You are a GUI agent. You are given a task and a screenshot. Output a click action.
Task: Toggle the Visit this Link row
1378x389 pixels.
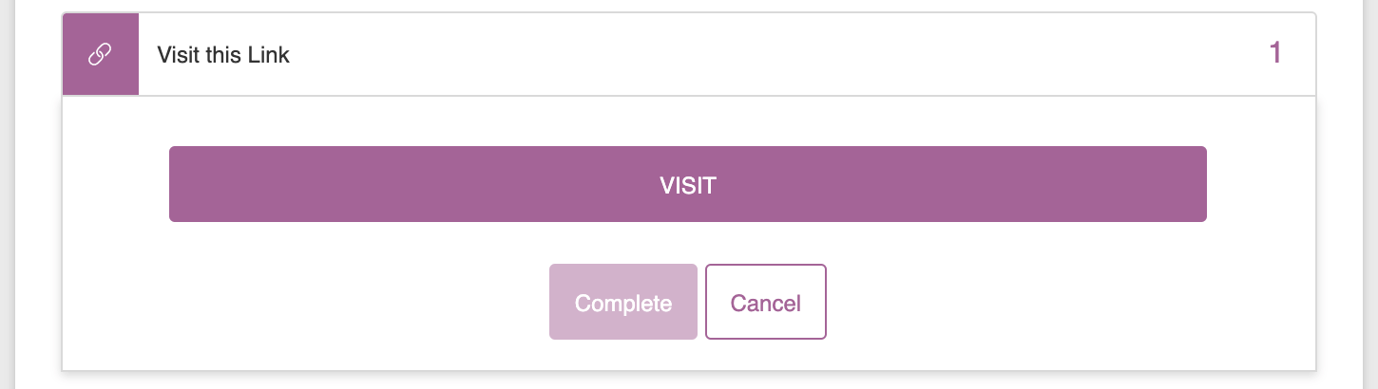(689, 54)
